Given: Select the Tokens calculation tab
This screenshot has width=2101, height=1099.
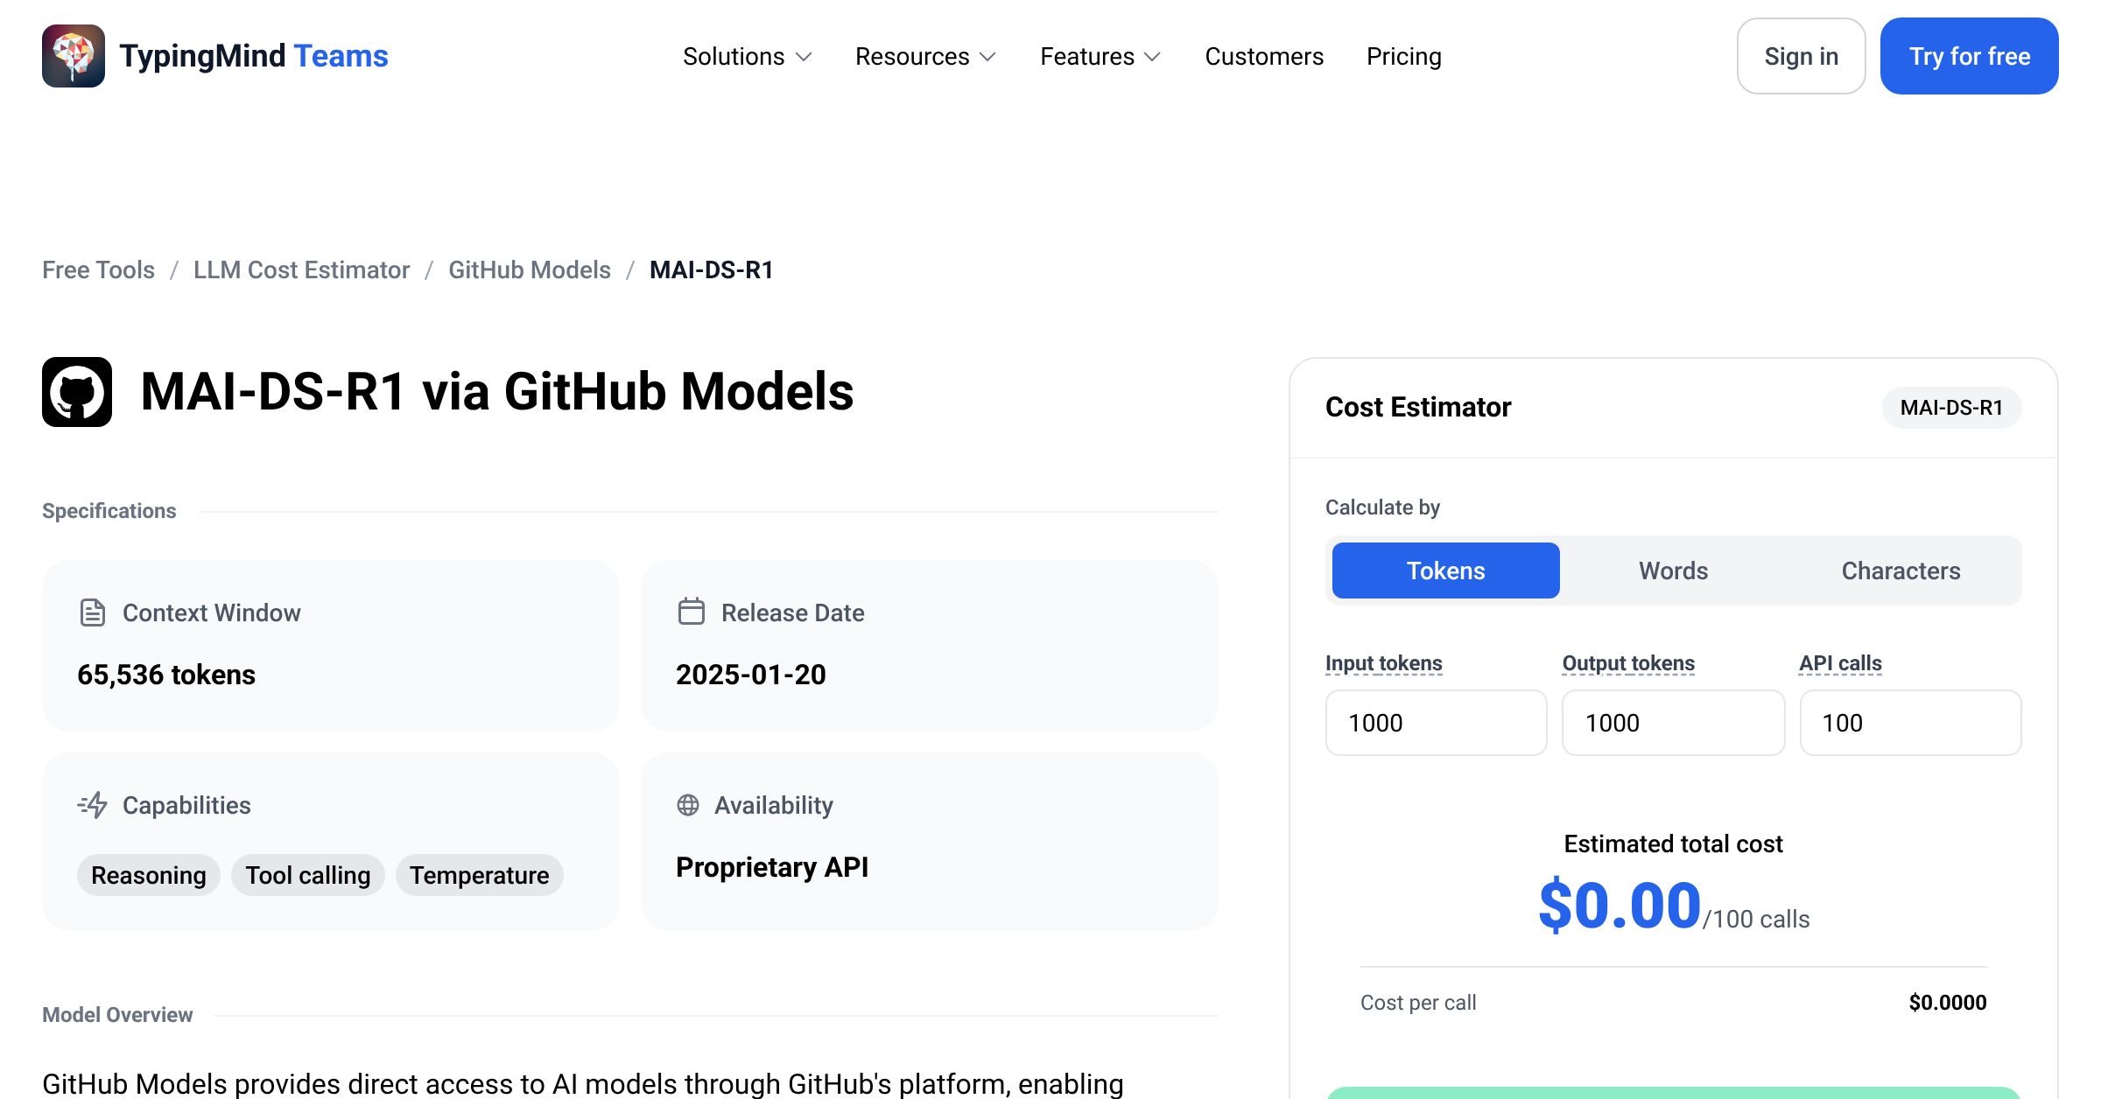Looking at the screenshot, I should coord(1446,570).
